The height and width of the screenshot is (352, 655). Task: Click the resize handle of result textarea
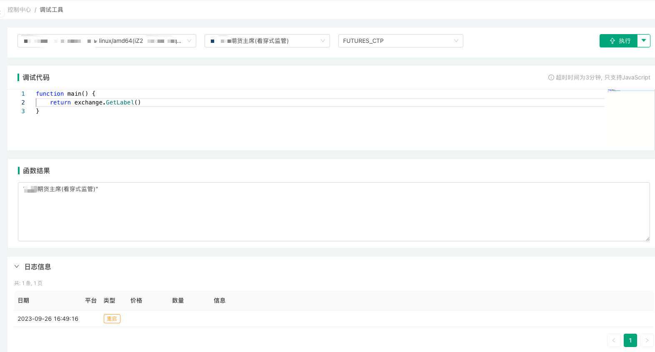point(647,239)
